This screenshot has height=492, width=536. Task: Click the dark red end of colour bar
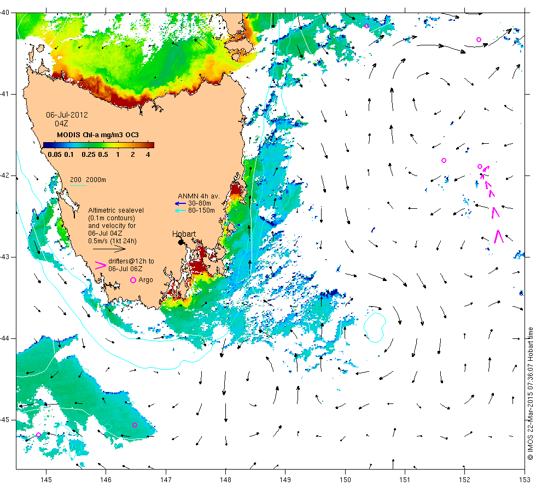point(151,145)
